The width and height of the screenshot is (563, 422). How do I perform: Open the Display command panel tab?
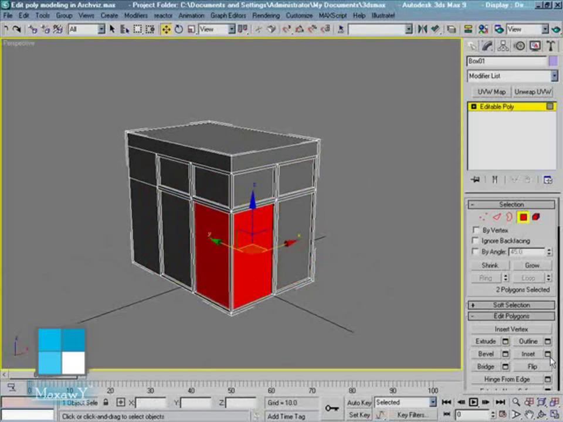pos(535,46)
